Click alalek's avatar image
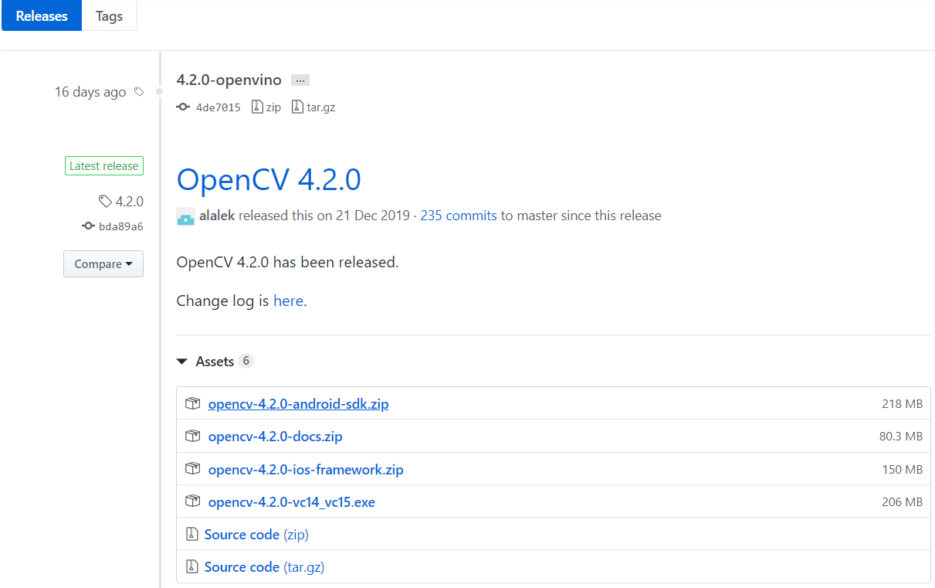This screenshot has width=935, height=588. (x=185, y=216)
